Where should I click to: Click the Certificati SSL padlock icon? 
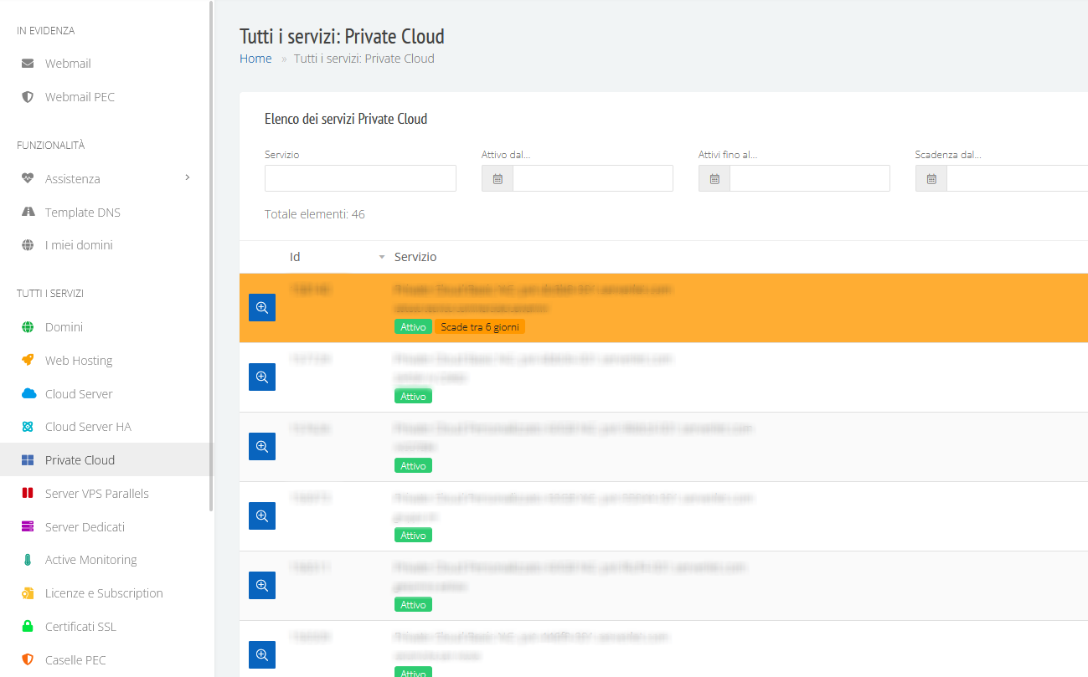tap(28, 627)
